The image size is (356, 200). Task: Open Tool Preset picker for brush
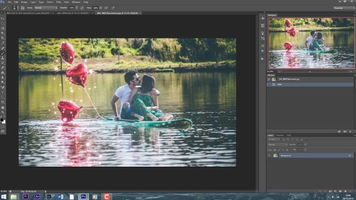6,8
